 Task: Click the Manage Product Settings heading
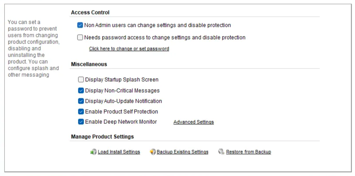102,137
